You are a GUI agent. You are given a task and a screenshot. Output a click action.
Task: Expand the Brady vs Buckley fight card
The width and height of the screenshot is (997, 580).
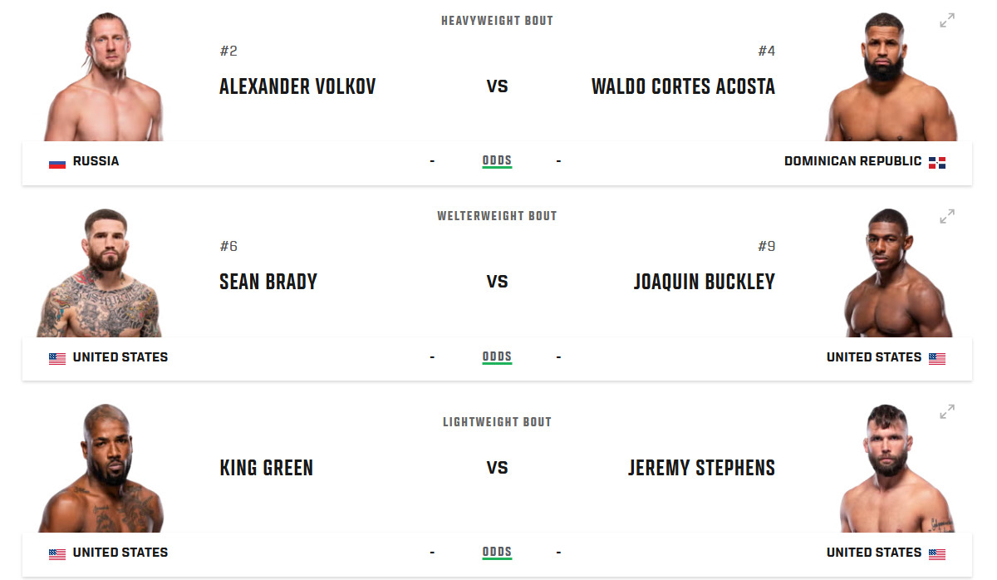click(x=947, y=216)
